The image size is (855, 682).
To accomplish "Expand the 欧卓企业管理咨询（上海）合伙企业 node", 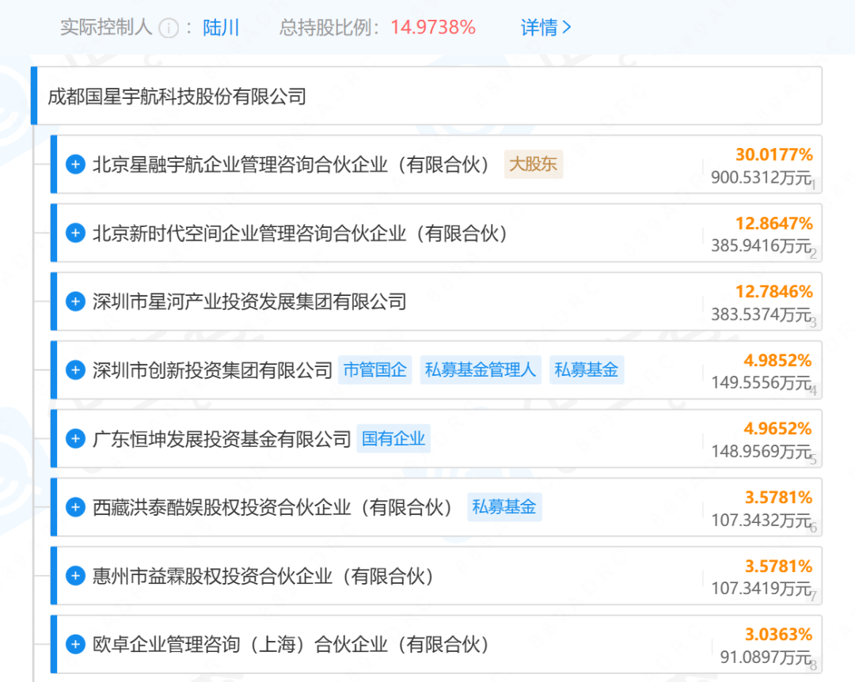I will tap(75, 644).
